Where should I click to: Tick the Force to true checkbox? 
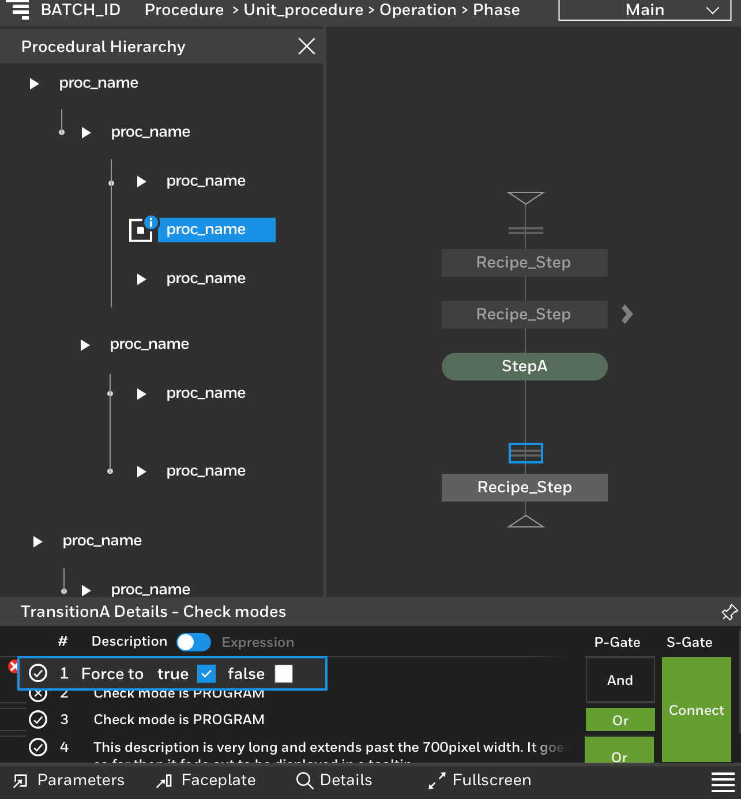tap(206, 673)
